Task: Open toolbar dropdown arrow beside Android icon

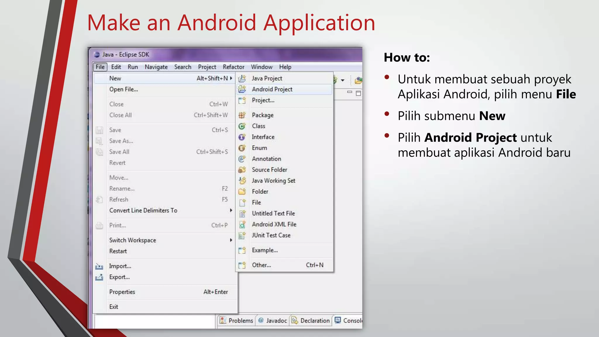Action: 342,80
